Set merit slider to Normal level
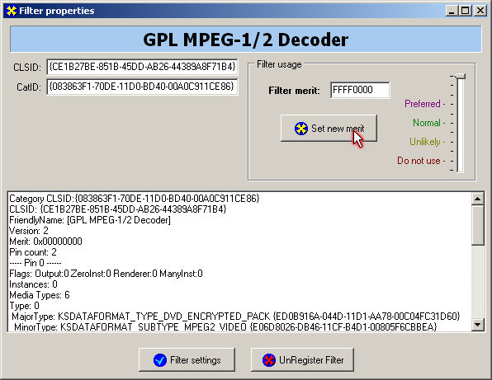Viewport: 492px width, 380px height. [460, 123]
